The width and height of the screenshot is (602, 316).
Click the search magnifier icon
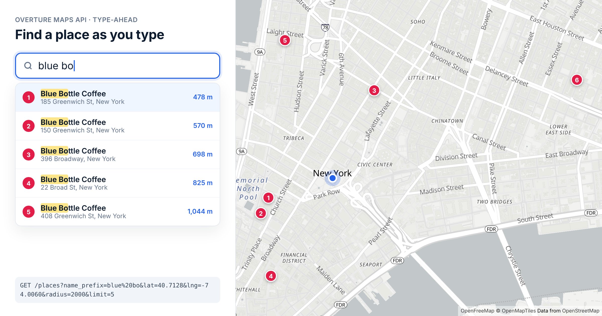click(28, 66)
